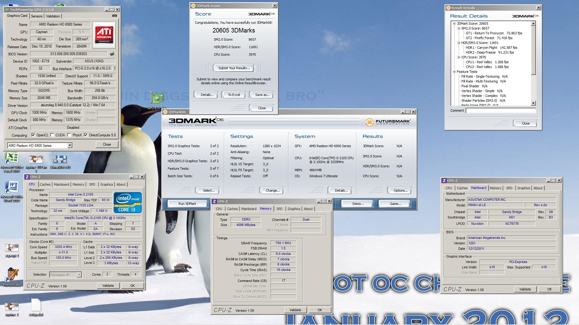Toggle the PhysX checkbox
The height and width of the screenshot is (325, 579).
pyautogui.click(x=69, y=135)
